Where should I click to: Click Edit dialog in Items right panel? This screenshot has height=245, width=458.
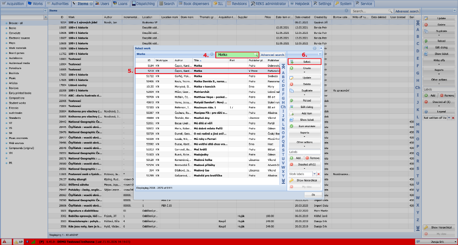439,47
